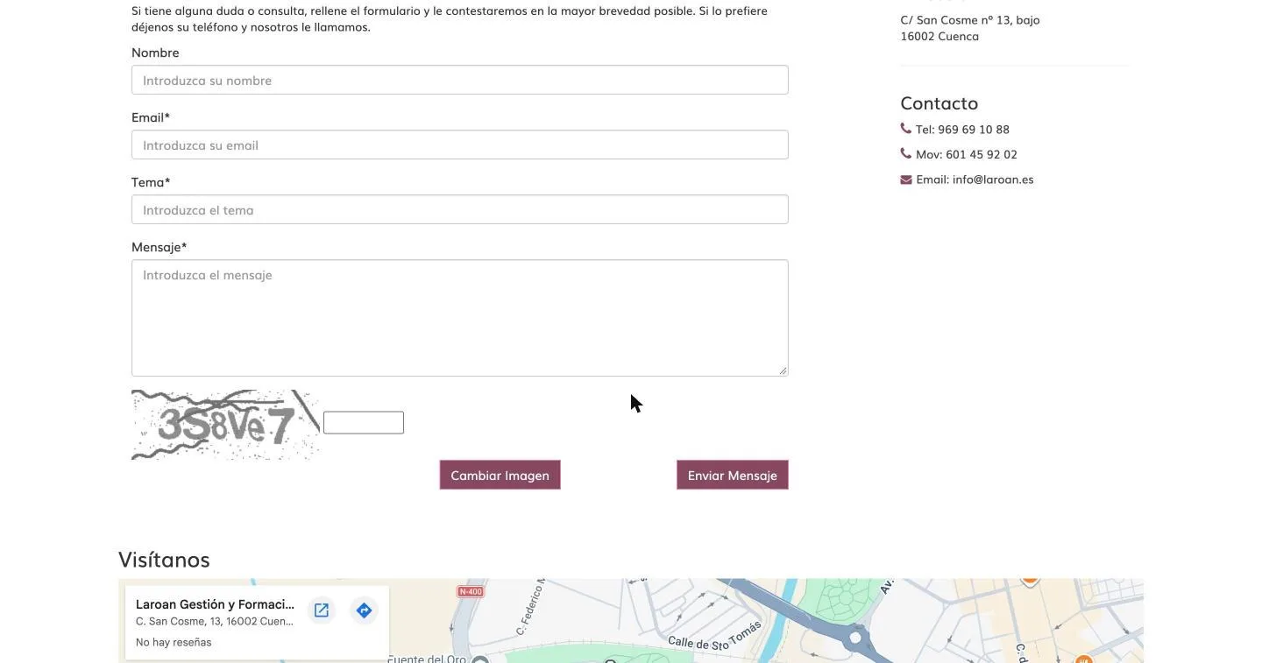Image resolution: width=1262 pixels, height=663 pixels.
Task: Click the Tema* field label
Action: [151, 182]
